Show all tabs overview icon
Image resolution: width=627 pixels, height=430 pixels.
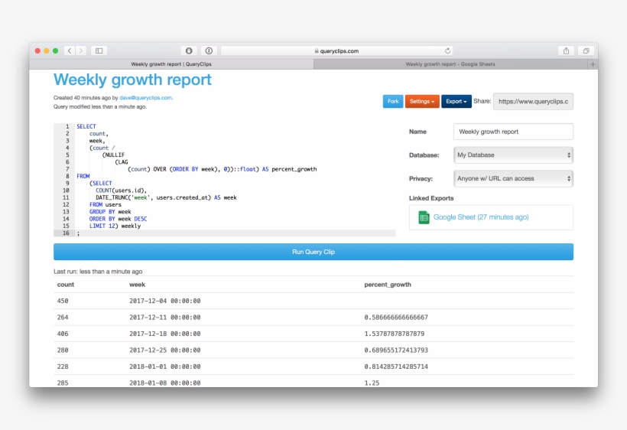coord(586,50)
